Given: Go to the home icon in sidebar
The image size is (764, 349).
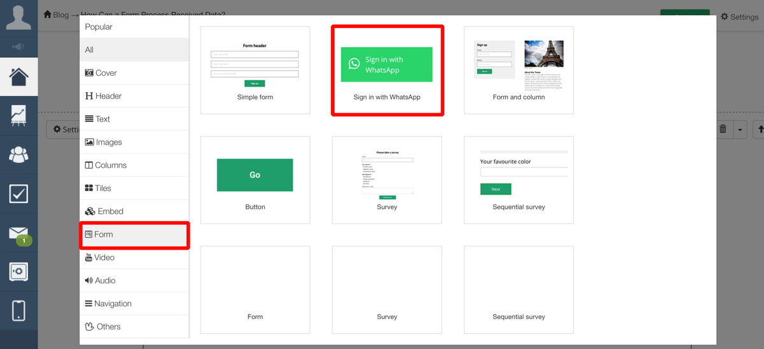Looking at the screenshot, I should click(18, 77).
